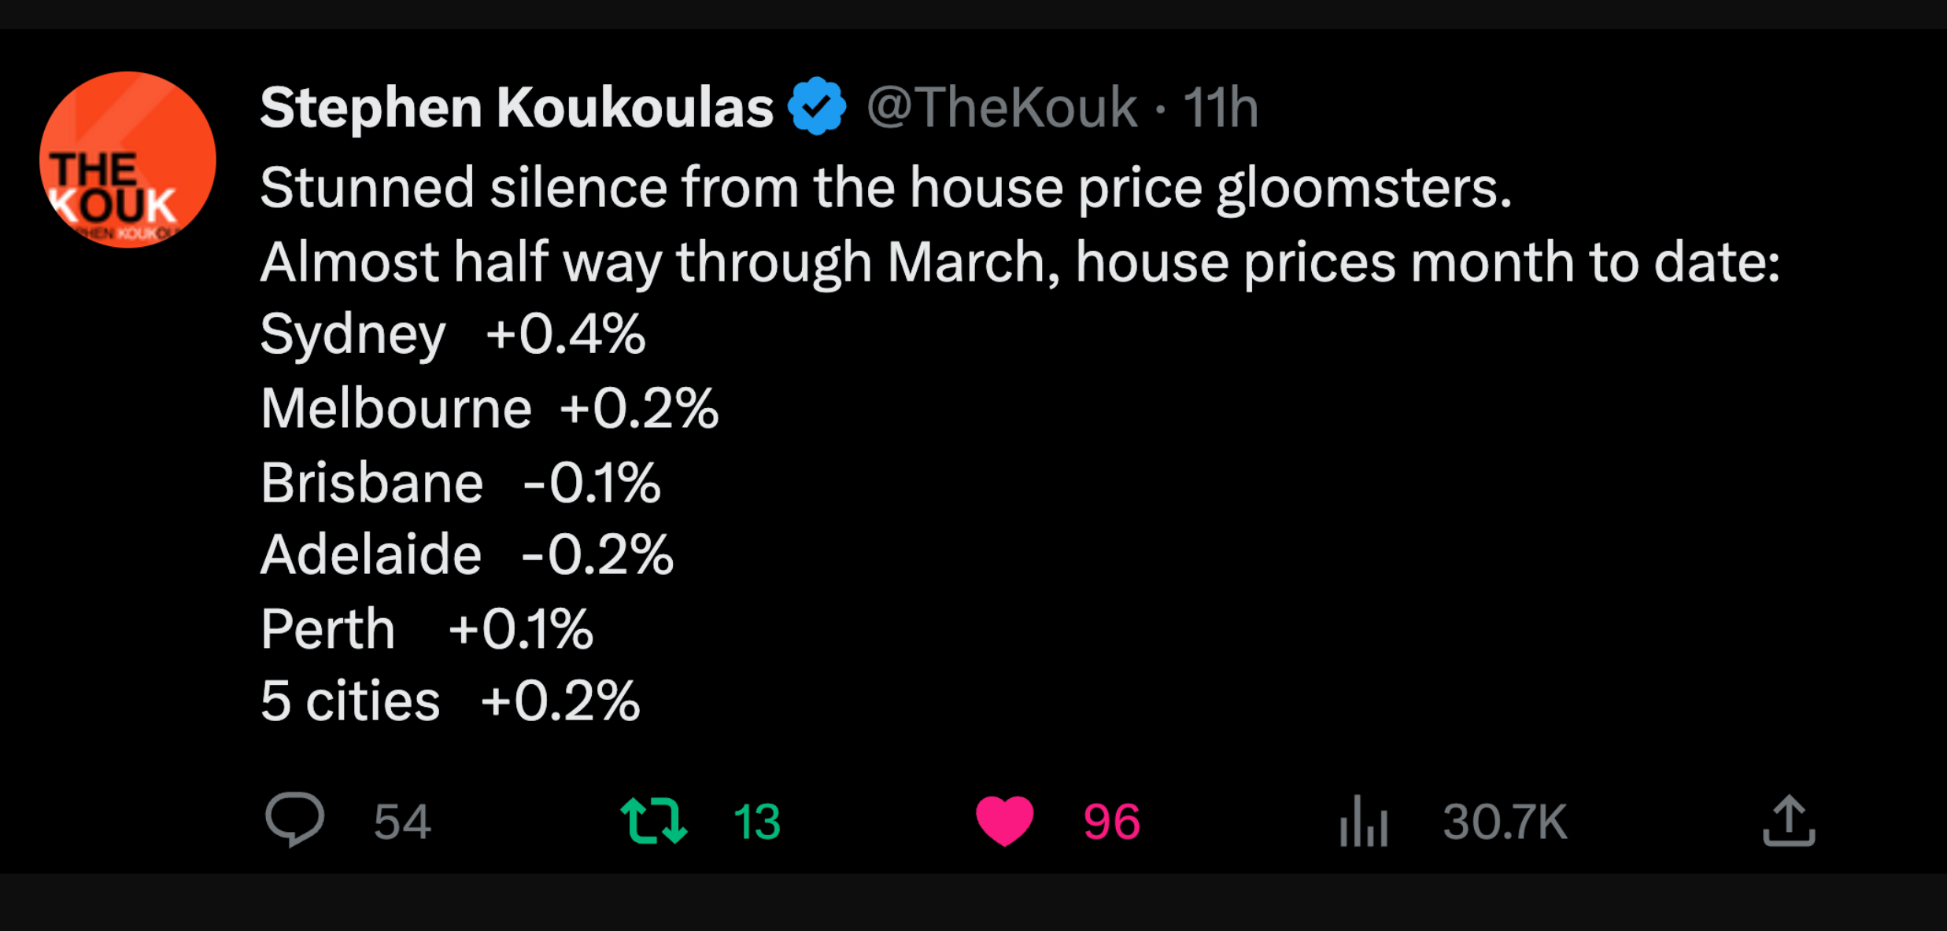This screenshot has height=931, width=1947.
Task: Click the "Almost half way through March" line
Action: (x=1019, y=262)
